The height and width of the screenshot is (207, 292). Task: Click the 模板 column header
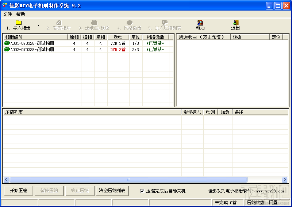tap(250, 37)
